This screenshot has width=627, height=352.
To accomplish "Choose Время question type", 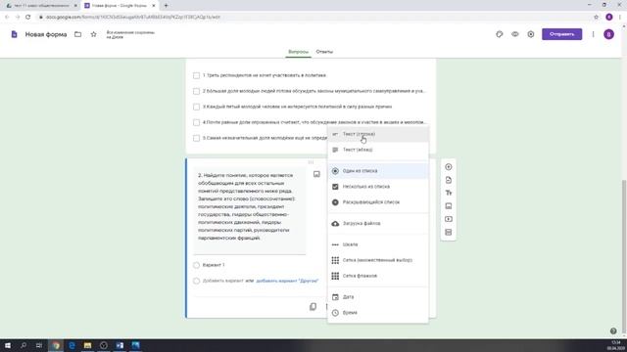I will click(x=378, y=313).
